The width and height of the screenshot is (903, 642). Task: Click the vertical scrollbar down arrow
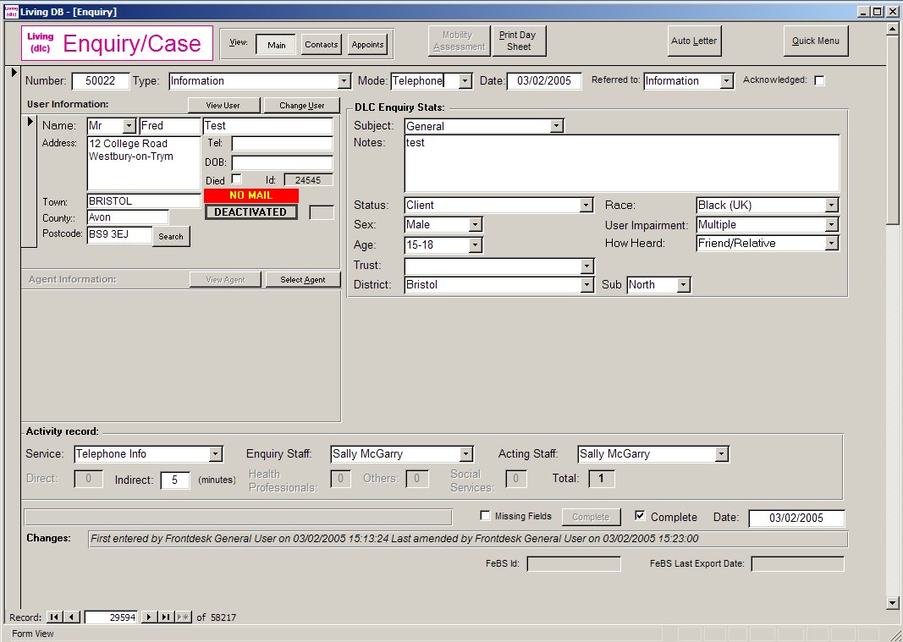point(892,602)
